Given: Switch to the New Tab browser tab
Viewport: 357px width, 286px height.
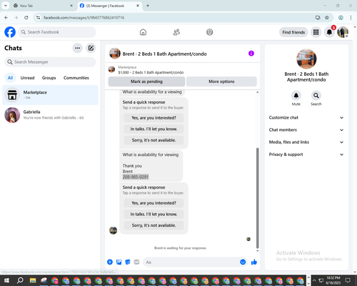Looking at the screenshot, I should (x=43, y=6).
